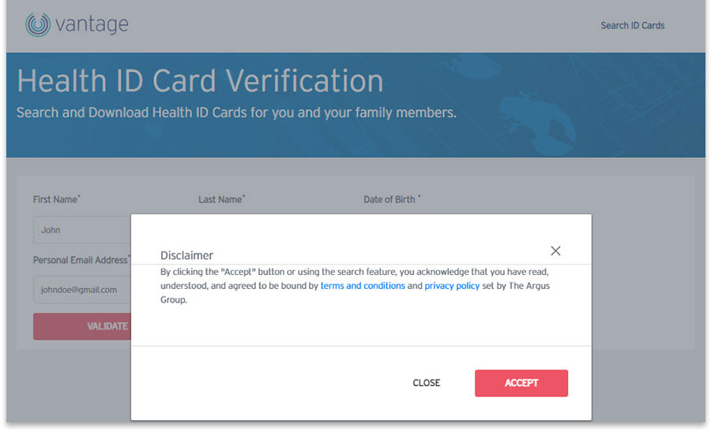
Task: Click the Health ID Card Verification heading
Action: (200, 81)
